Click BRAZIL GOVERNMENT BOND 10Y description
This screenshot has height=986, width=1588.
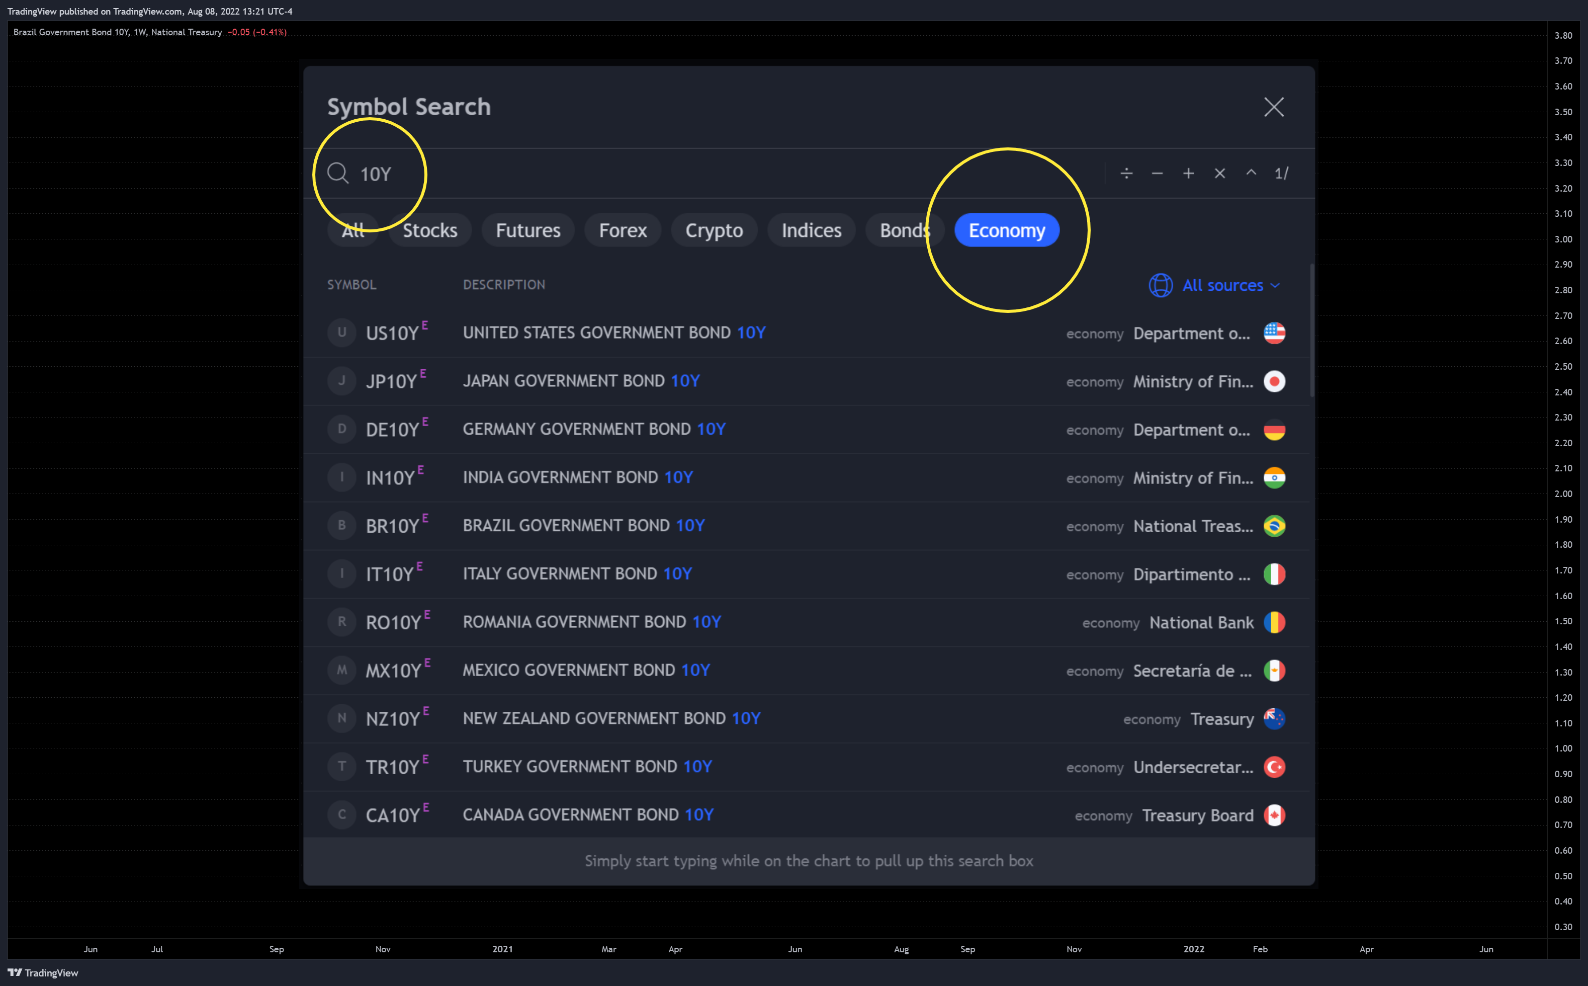pyautogui.click(x=584, y=526)
